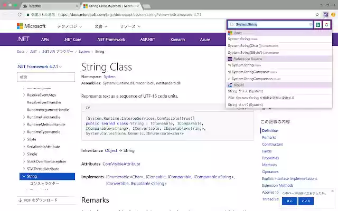Click the System breadcrumb link
This screenshot has height=211, width=338.
84,52
